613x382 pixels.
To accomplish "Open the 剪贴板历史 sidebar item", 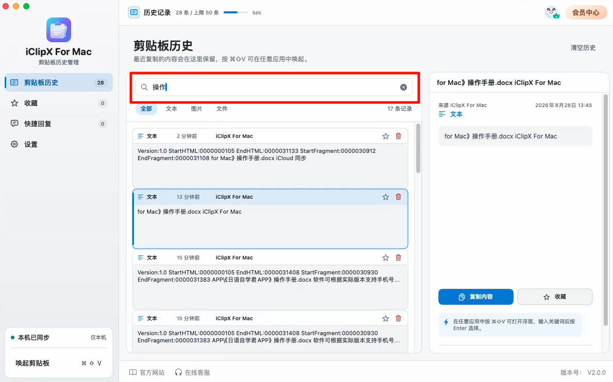I will [x=59, y=82].
